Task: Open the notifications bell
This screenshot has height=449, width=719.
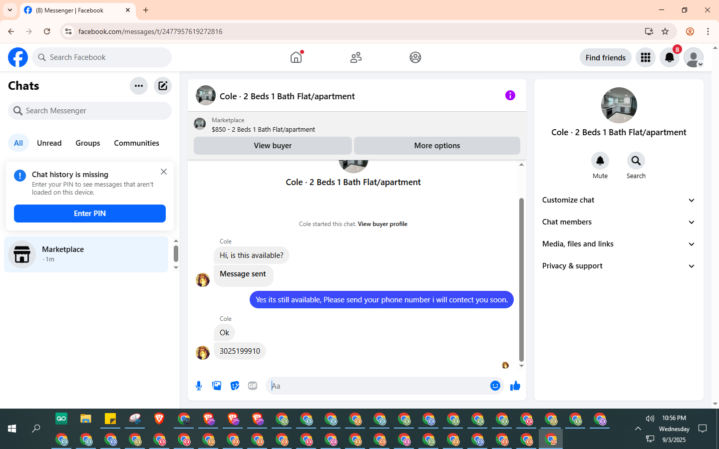Action: click(x=670, y=57)
